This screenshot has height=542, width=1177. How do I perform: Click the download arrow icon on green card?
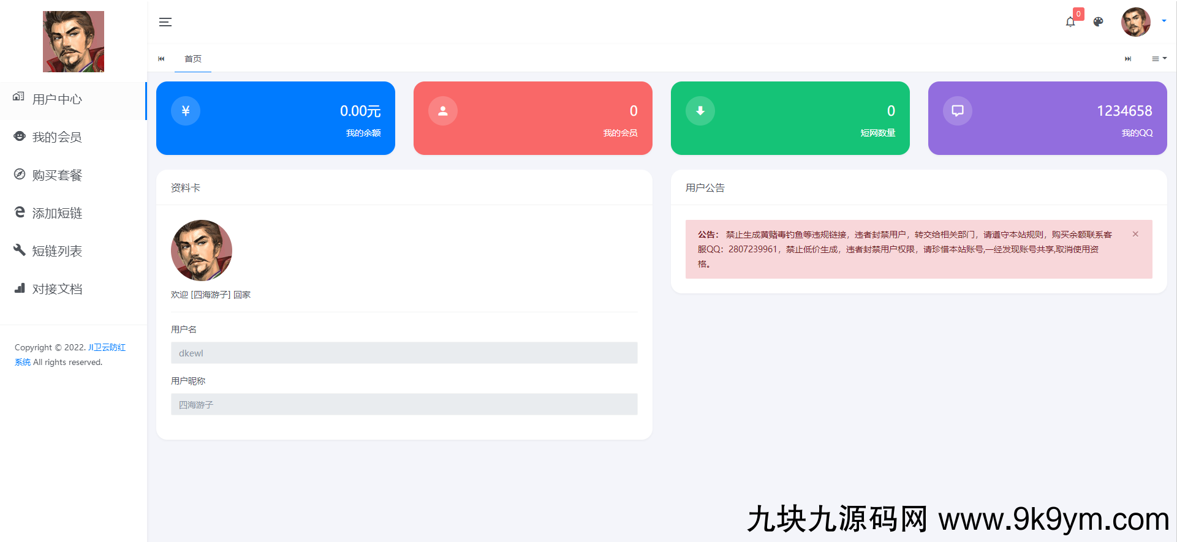(x=700, y=111)
